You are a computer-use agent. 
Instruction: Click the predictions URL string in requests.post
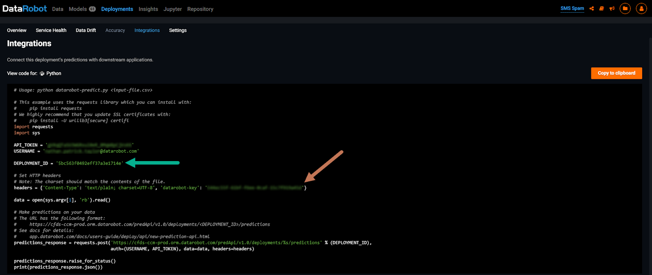click(216, 243)
